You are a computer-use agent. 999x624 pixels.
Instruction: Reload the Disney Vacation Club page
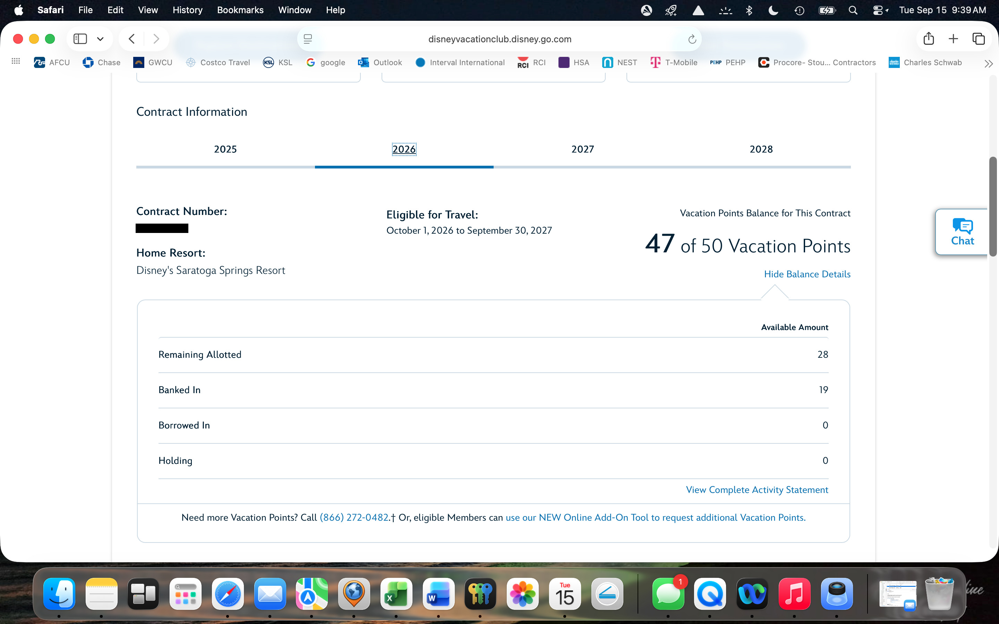[x=692, y=39]
